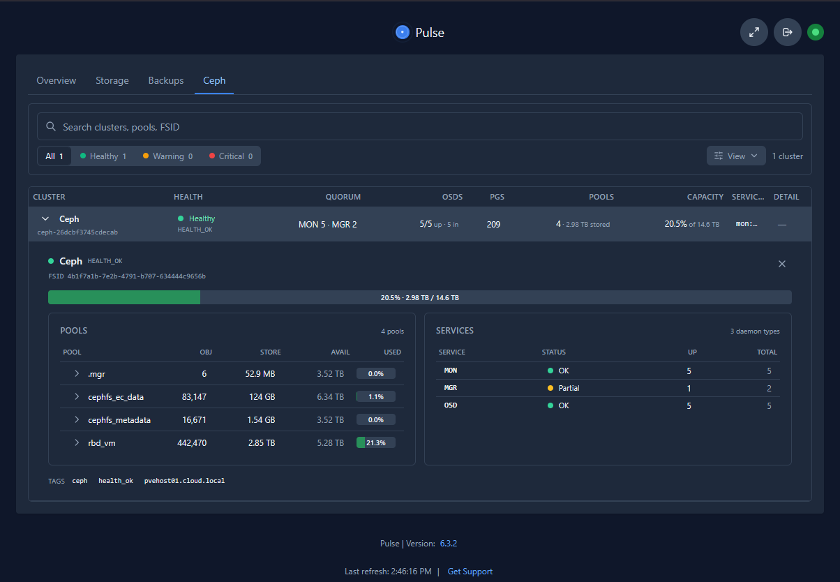The width and height of the screenshot is (840, 582).
Task: Collapse the Ceph cluster row chevron
Action: (45, 219)
